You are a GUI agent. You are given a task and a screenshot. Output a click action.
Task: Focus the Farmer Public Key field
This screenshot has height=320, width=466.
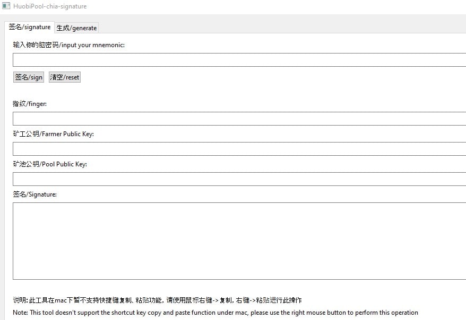pyautogui.click(x=239, y=149)
